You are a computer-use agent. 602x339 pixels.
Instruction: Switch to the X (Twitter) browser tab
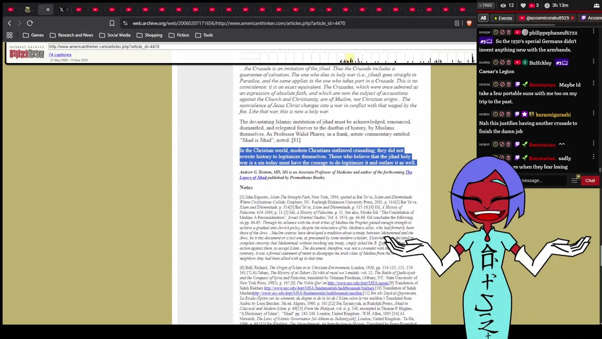[x=61, y=9]
